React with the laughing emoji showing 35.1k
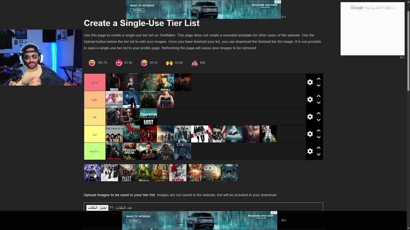This screenshot has width=410, height=230. click(x=149, y=63)
